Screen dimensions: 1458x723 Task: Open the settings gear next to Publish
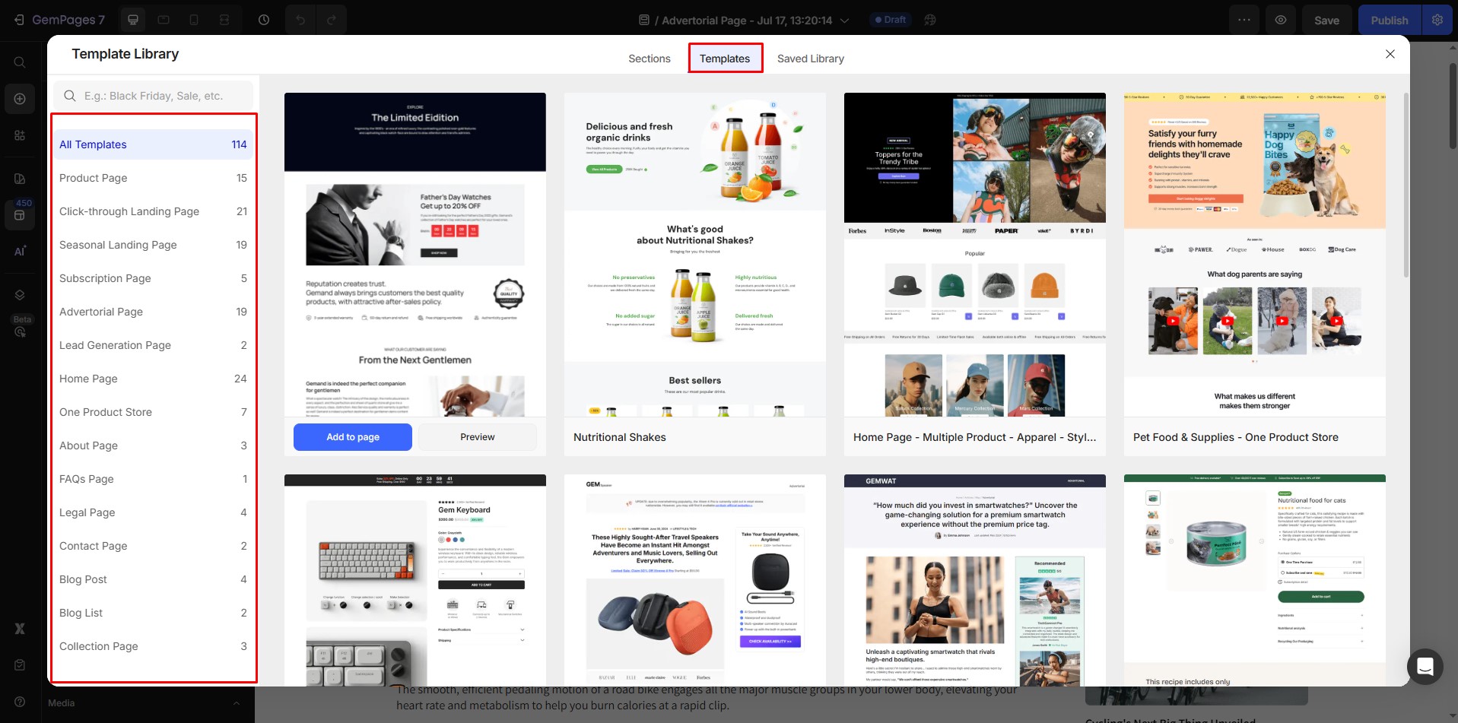click(1437, 20)
